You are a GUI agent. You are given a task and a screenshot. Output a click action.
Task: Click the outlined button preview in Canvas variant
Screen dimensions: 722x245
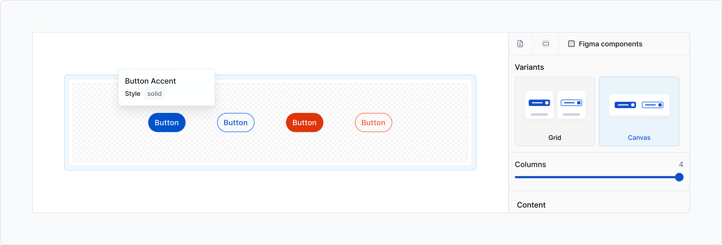pos(653,105)
